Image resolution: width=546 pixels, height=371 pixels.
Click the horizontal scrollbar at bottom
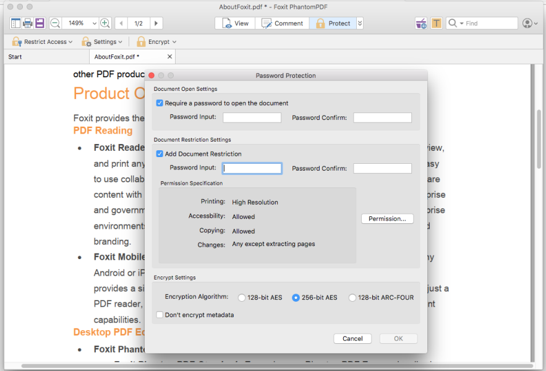click(277, 366)
